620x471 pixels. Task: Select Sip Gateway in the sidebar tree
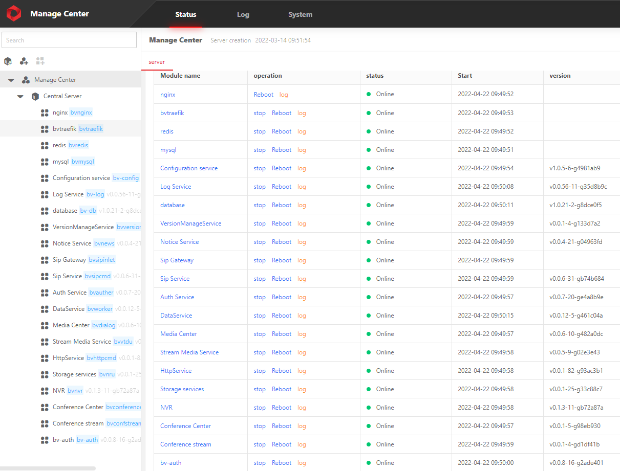[69, 260]
